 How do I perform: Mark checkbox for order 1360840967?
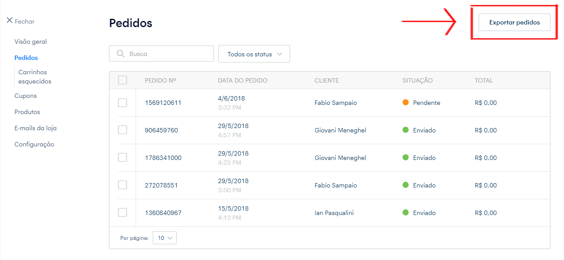tap(123, 212)
